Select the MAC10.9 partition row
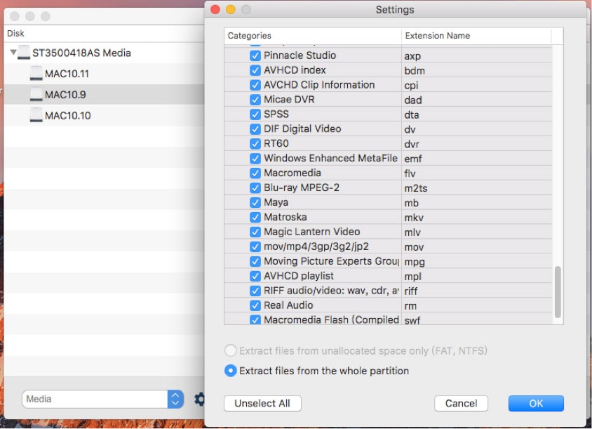 (104, 95)
